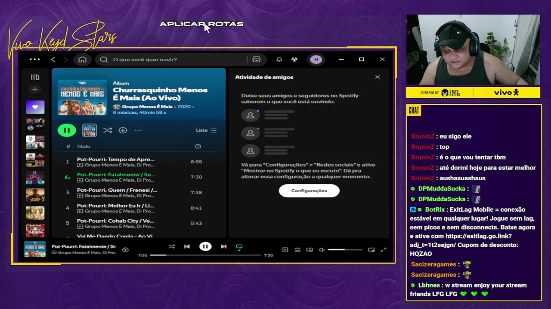This screenshot has height=309, width=551.
Task: Open Connect to a device icon
Action: click(310, 250)
